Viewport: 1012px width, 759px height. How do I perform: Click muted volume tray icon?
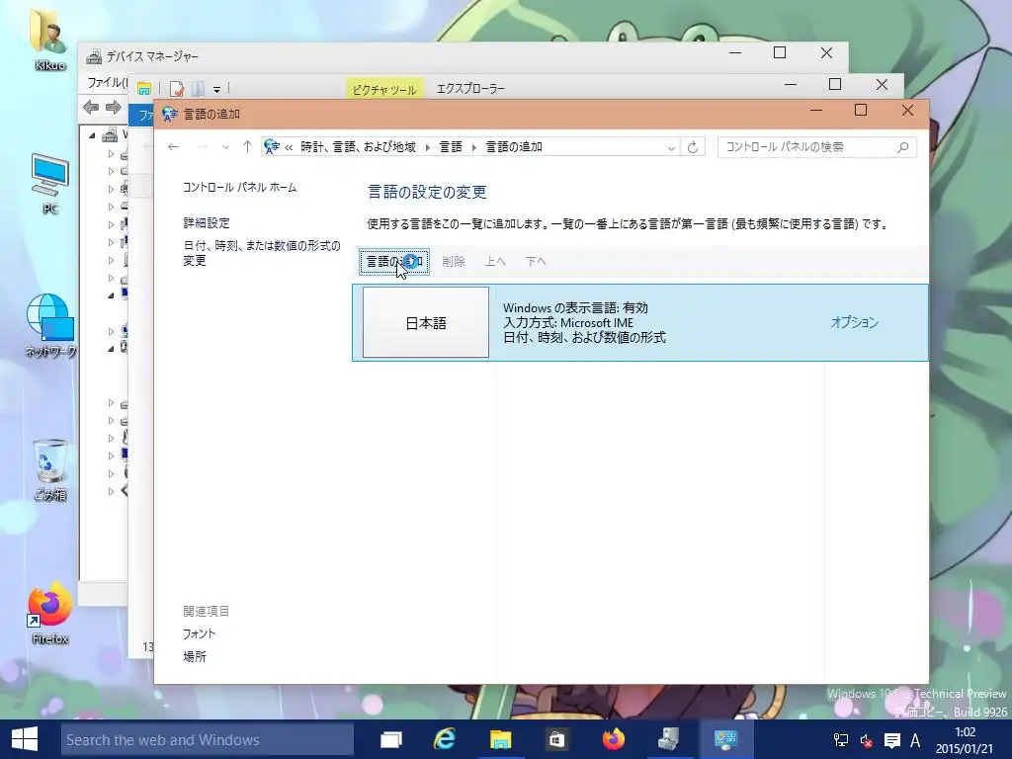tap(866, 741)
